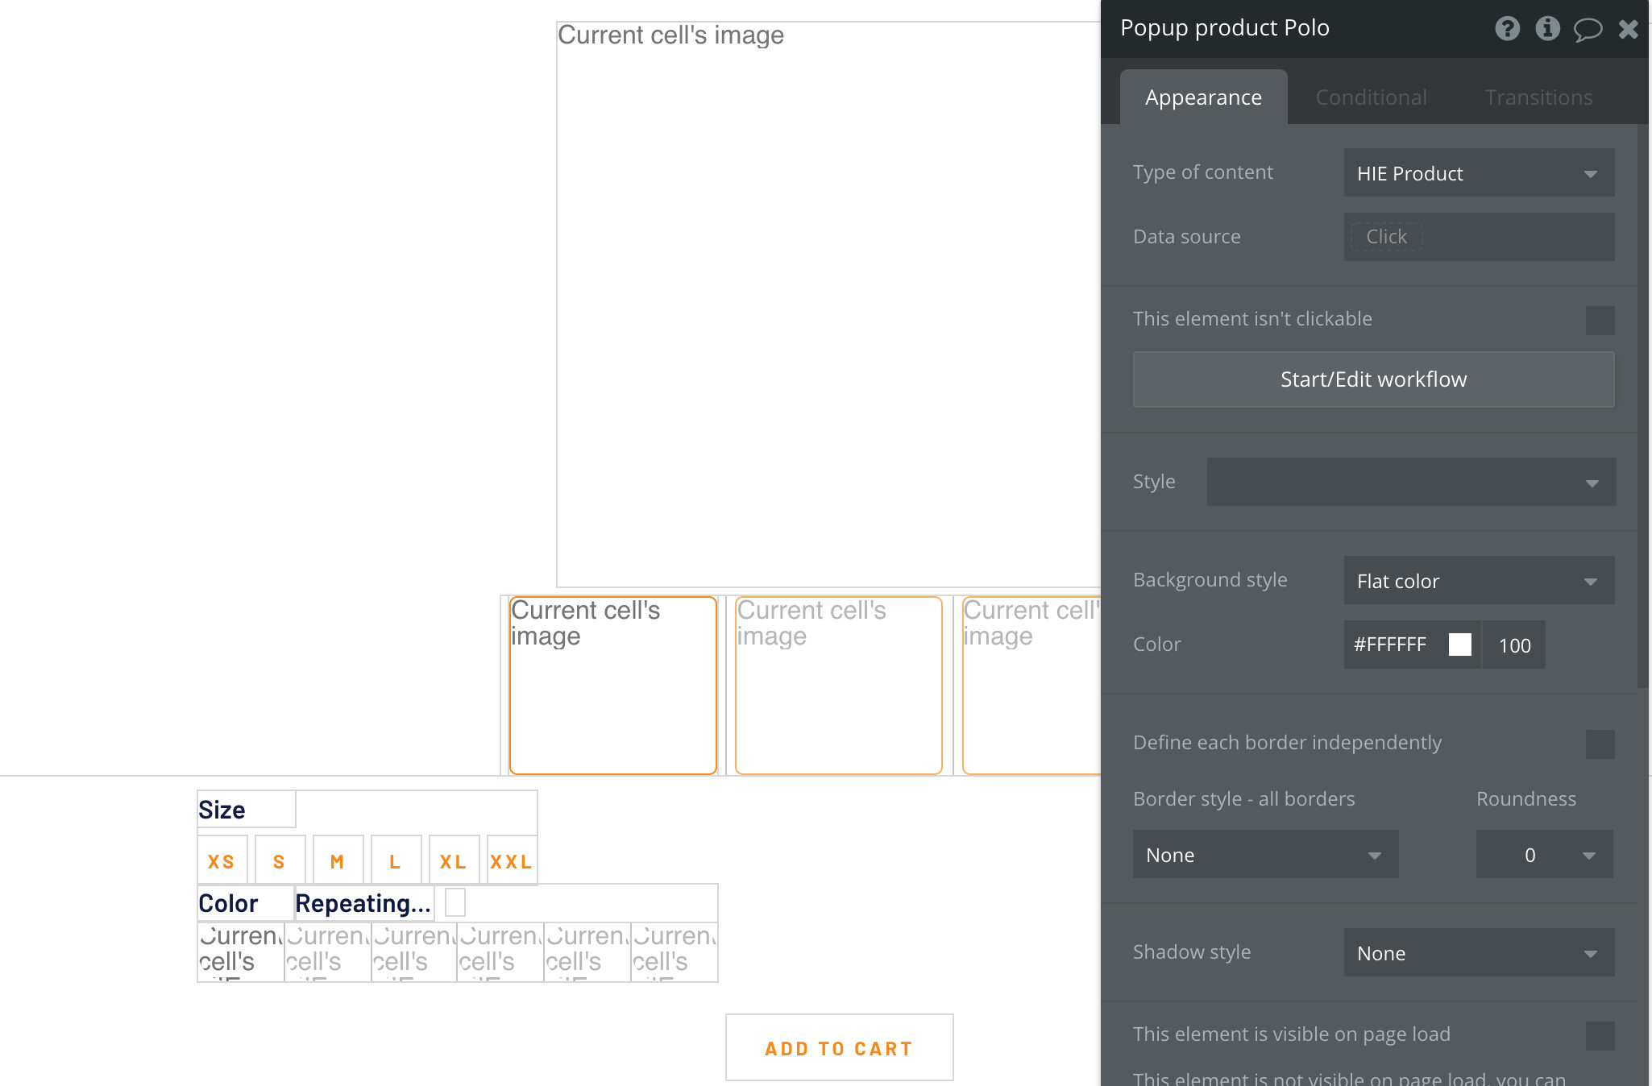Enable 'Define each border independently' checkbox

[x=1600, y=744]
